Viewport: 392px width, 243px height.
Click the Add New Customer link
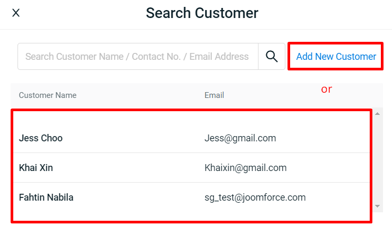click(336, 57)
